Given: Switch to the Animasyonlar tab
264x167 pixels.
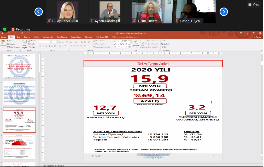Looking at the screenshot, I should 48,37.
